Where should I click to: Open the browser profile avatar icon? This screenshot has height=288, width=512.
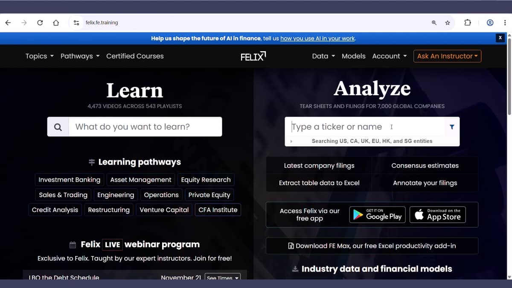[490, 23]
